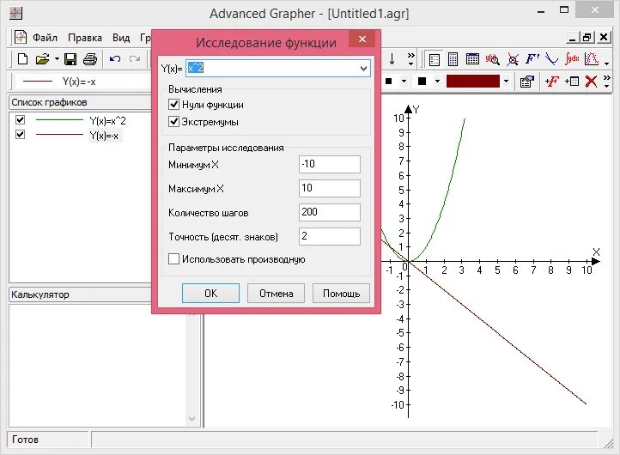Open the Вид menu
Image resolution: width=620 pixels, height=455 pixels.
121,38
